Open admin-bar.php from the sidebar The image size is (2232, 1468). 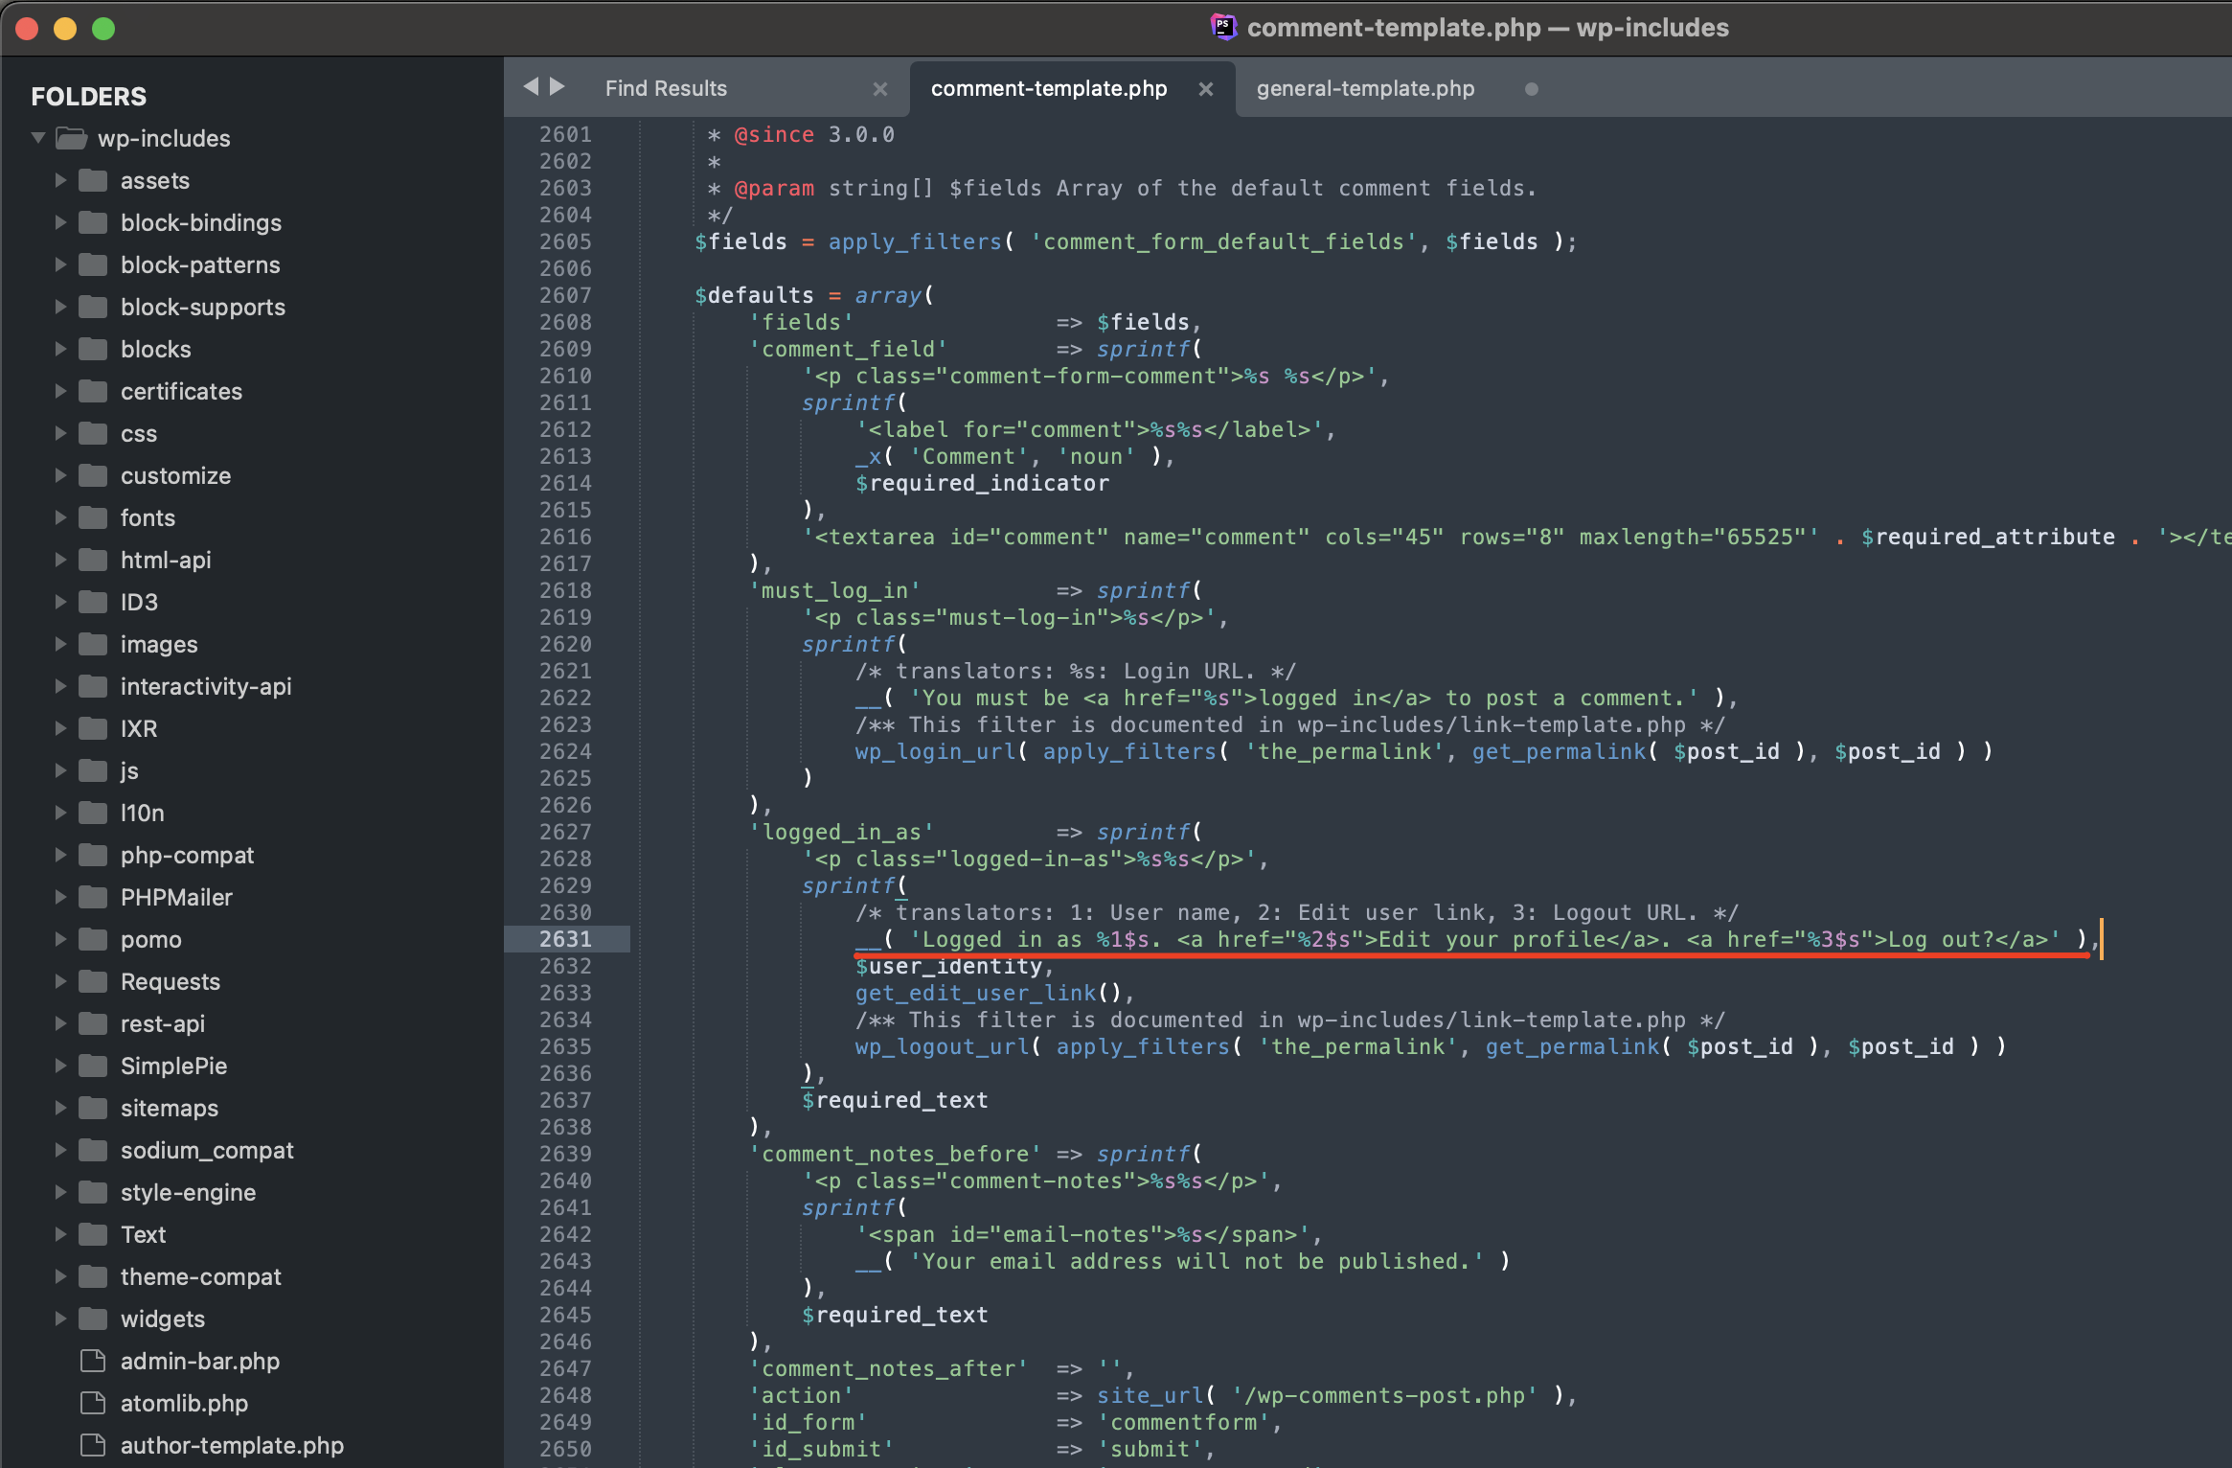[199, 1361]
